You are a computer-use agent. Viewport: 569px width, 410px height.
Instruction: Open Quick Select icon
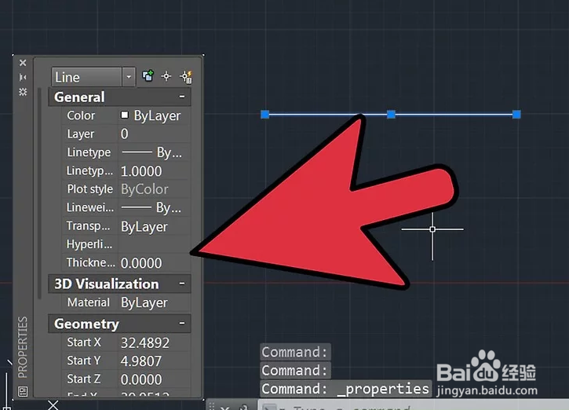[x=186, y=77]
